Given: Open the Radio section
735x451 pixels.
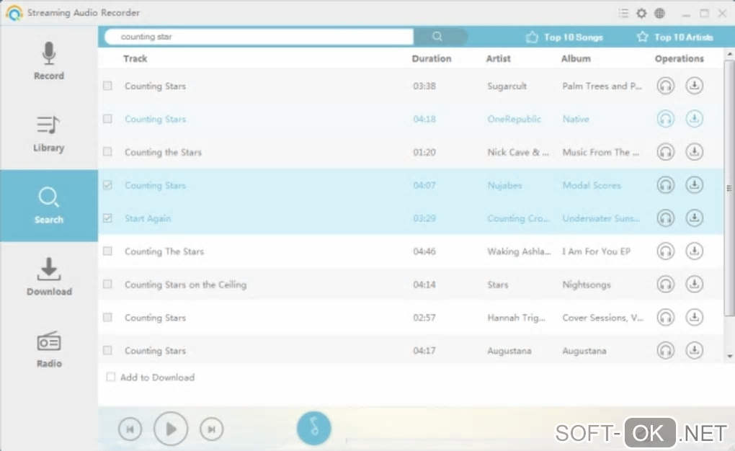Looking at the screenshot, I should [49, 349].
